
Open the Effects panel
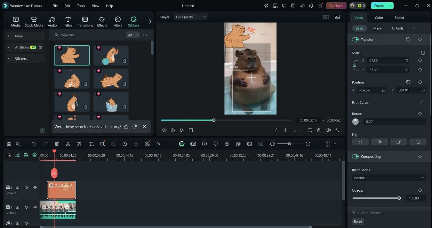point(102,22)
